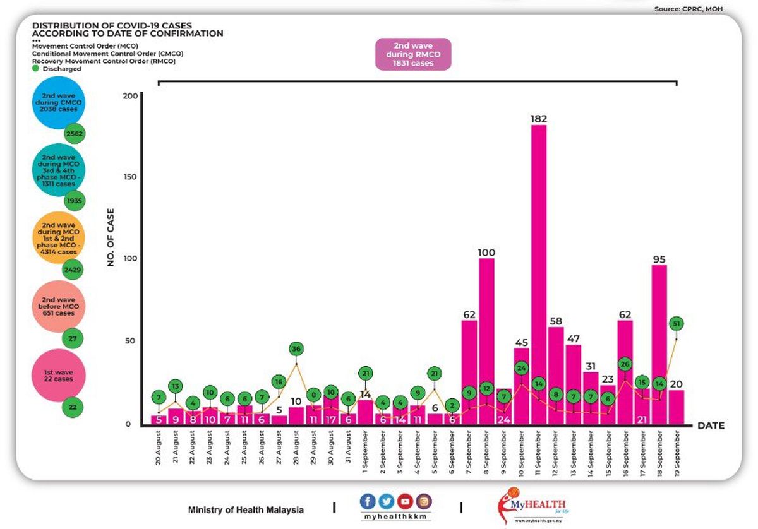Select the orange 4314 cases circle

58,239
